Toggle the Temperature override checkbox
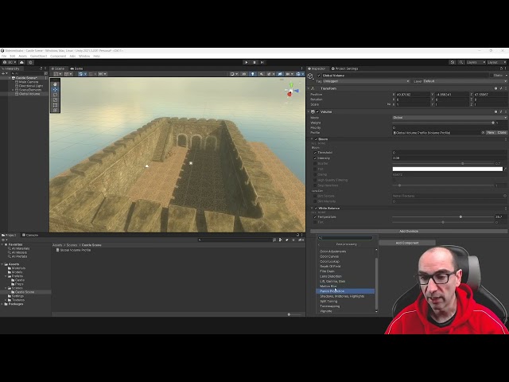This screenshot has height=382, width=509. click(316, 216)
